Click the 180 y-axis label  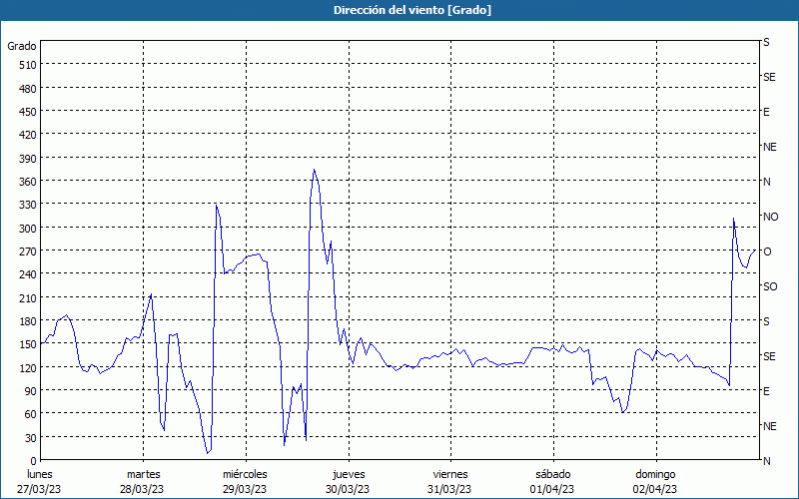coord(28,321)
